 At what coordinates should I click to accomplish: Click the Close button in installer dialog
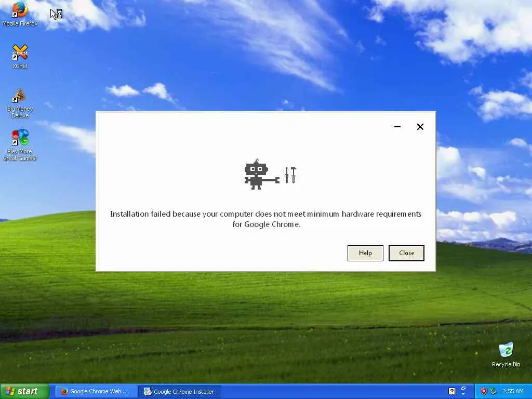(406, 253)
